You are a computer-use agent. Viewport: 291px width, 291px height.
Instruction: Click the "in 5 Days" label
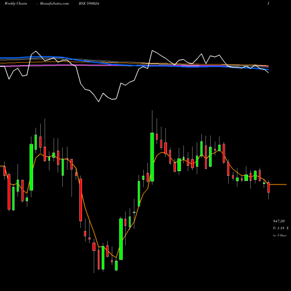[x=279, y=235]
